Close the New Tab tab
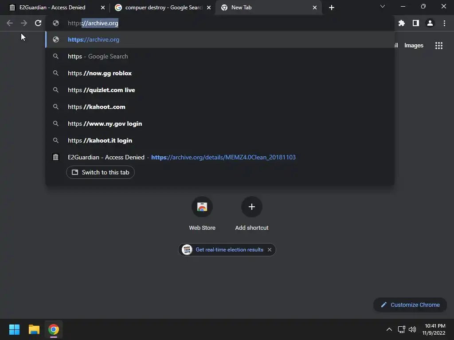Image resolution: width=454 pixels, height=340 pixels. (315, 8)
